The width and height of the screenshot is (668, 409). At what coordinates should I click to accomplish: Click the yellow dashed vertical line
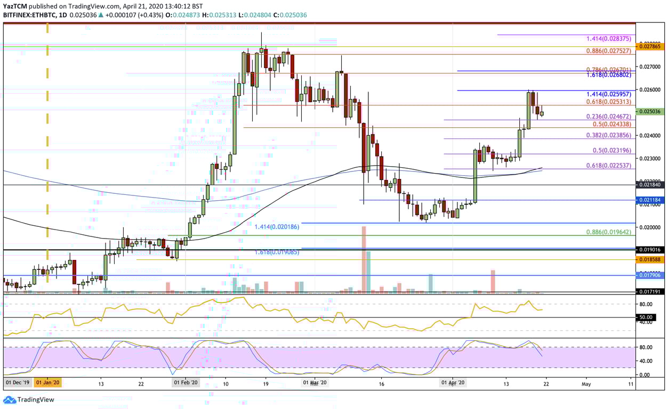coord(46,160)
